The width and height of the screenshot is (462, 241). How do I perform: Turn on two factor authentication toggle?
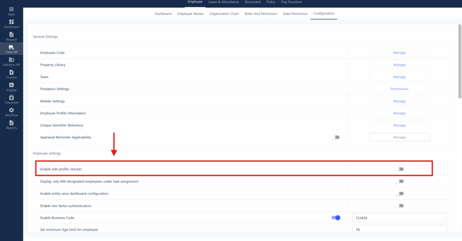coord(399,206)
